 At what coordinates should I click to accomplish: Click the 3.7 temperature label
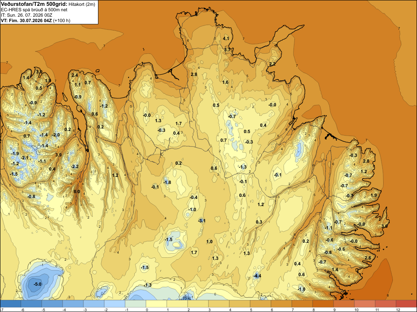point(227,50)
